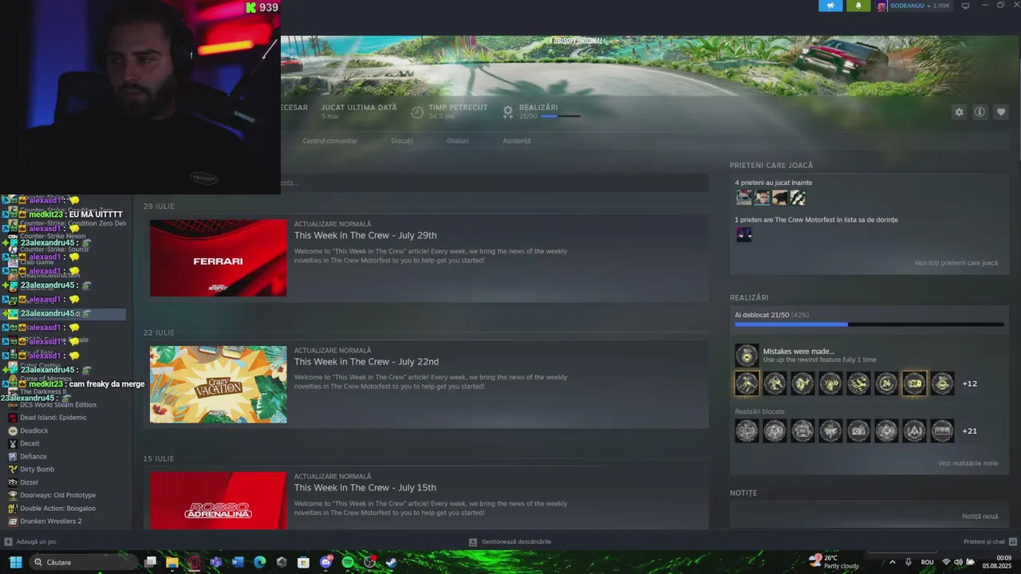Open File Explorer from taskbar
1021x574 pixels.
[172, 562]
